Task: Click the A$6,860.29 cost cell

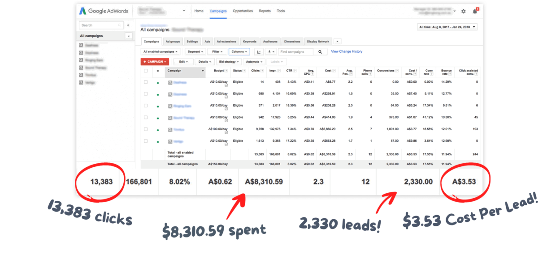Action: (327, 129)
